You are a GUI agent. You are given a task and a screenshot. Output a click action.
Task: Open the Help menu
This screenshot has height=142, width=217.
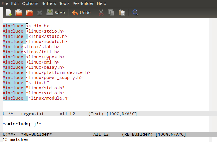101,3
